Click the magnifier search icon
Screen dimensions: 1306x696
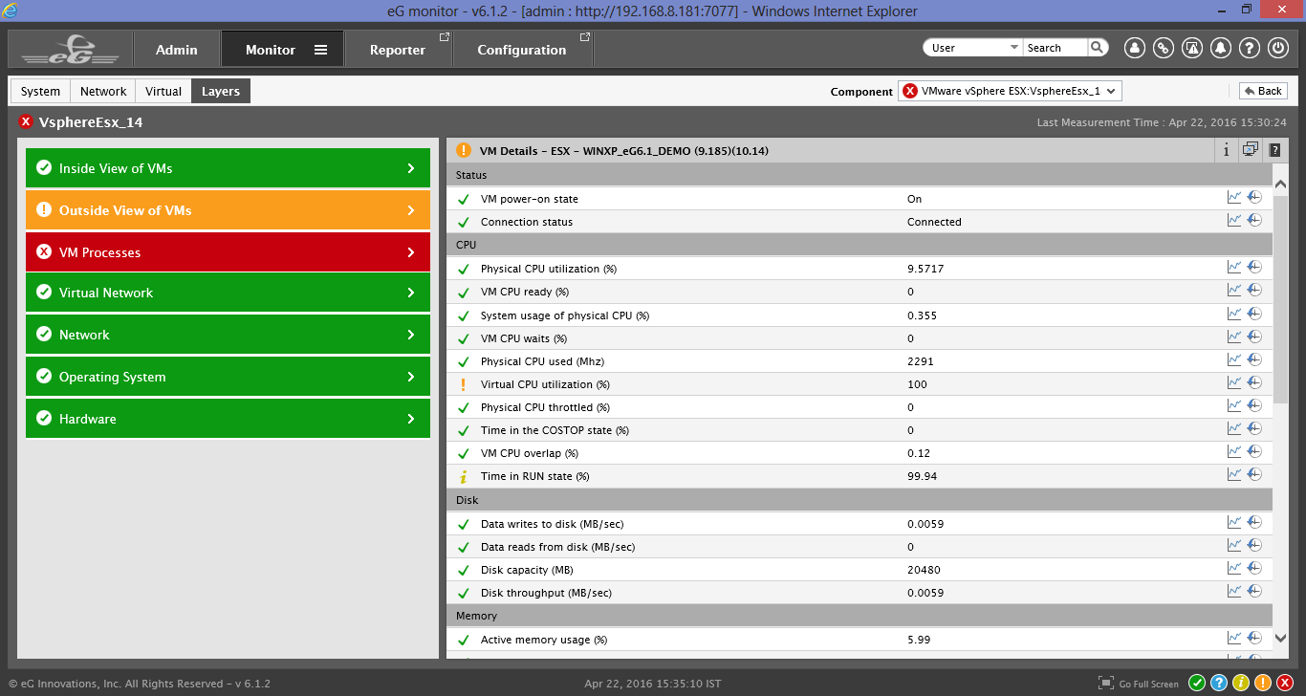click(x=1098, y=47)
